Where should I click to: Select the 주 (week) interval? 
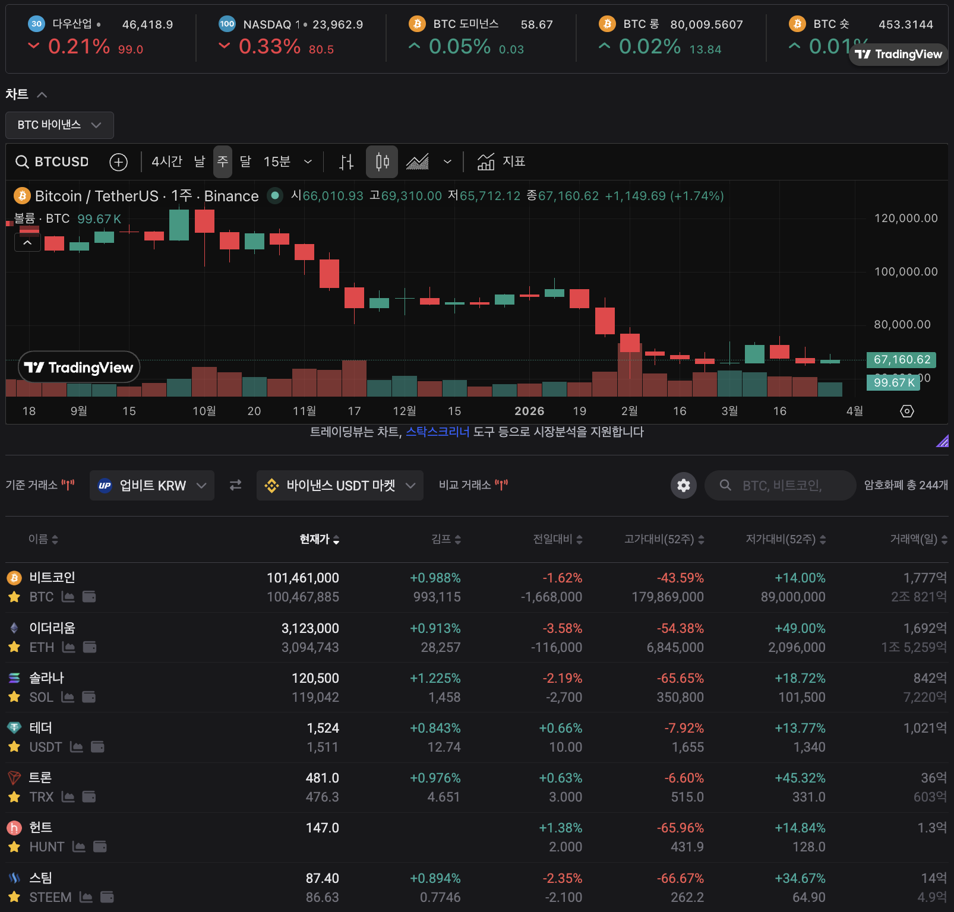tap(223, 161)
